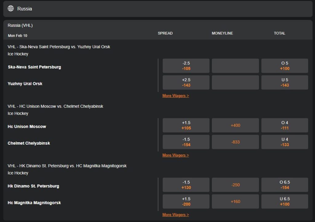Open VHL - HC Unison Moscow vs. Chelmet Chelyabinsk title
Screen dimensions: 315x222
(55, 107)
